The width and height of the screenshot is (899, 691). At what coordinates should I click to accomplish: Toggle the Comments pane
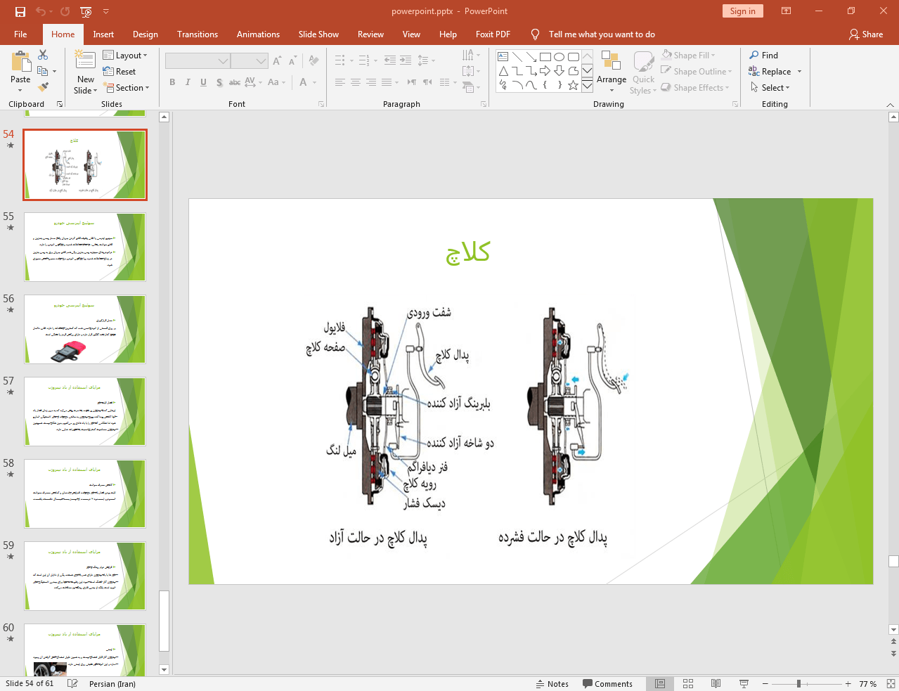(x=607, y=683)
